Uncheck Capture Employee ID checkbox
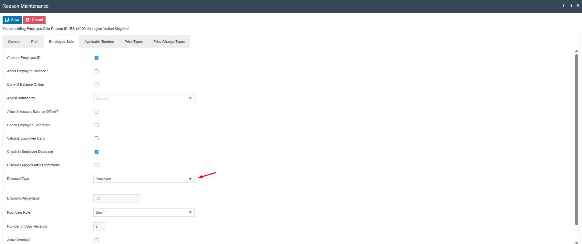This screenshot has width=582, height=244. (x=97, y=58)
